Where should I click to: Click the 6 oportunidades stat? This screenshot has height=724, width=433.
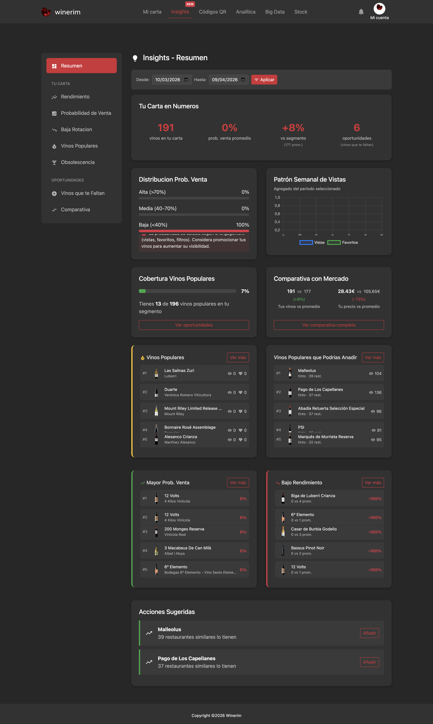click(x=357, y=135)
